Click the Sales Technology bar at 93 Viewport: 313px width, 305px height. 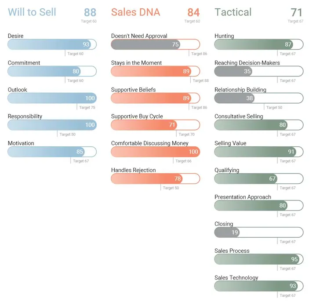[x=258, y=286]
